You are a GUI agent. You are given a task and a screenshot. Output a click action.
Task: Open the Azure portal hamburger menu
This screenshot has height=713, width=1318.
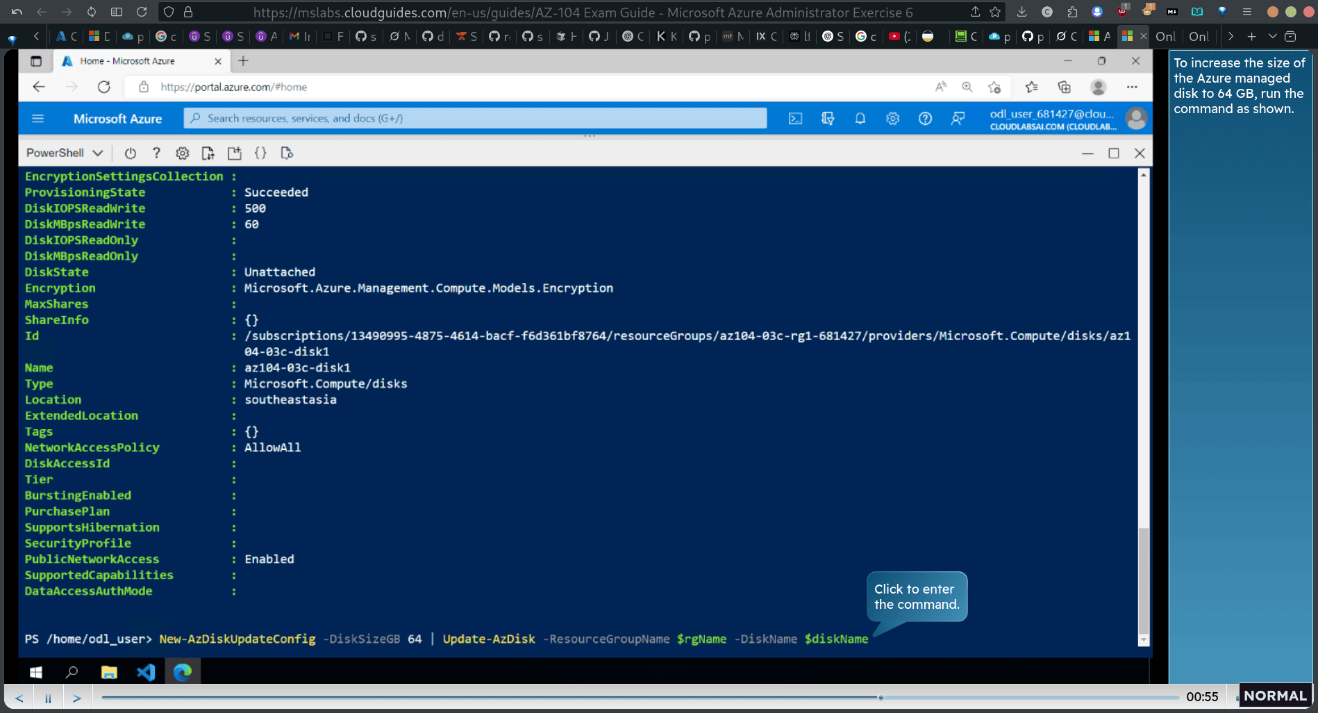pos(38,119)
